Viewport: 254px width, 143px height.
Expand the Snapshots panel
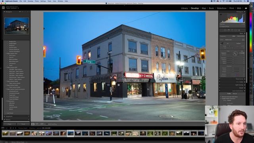pos(4,116)
